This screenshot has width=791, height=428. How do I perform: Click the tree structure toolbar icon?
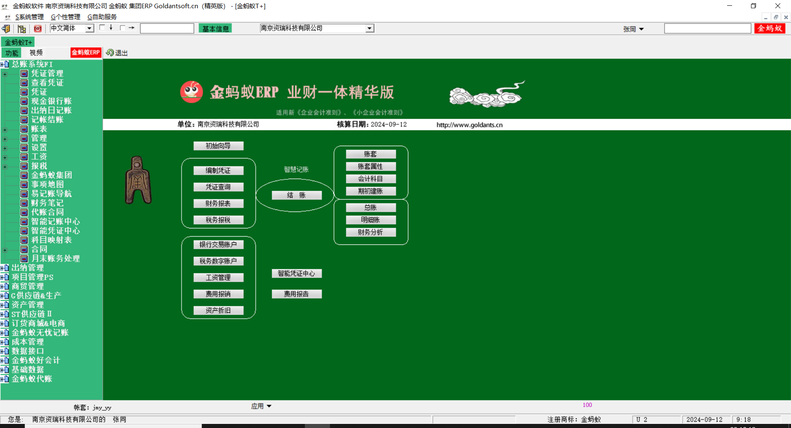22,29
